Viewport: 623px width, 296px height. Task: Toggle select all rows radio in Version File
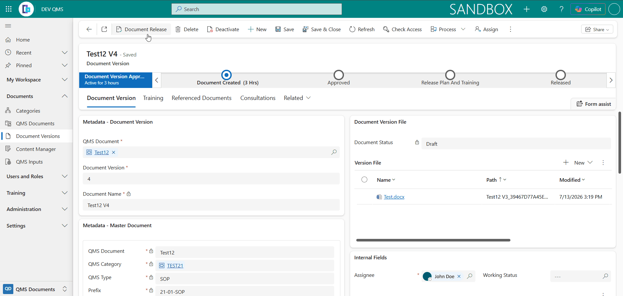pyautogui.click(x=364, y=179)
